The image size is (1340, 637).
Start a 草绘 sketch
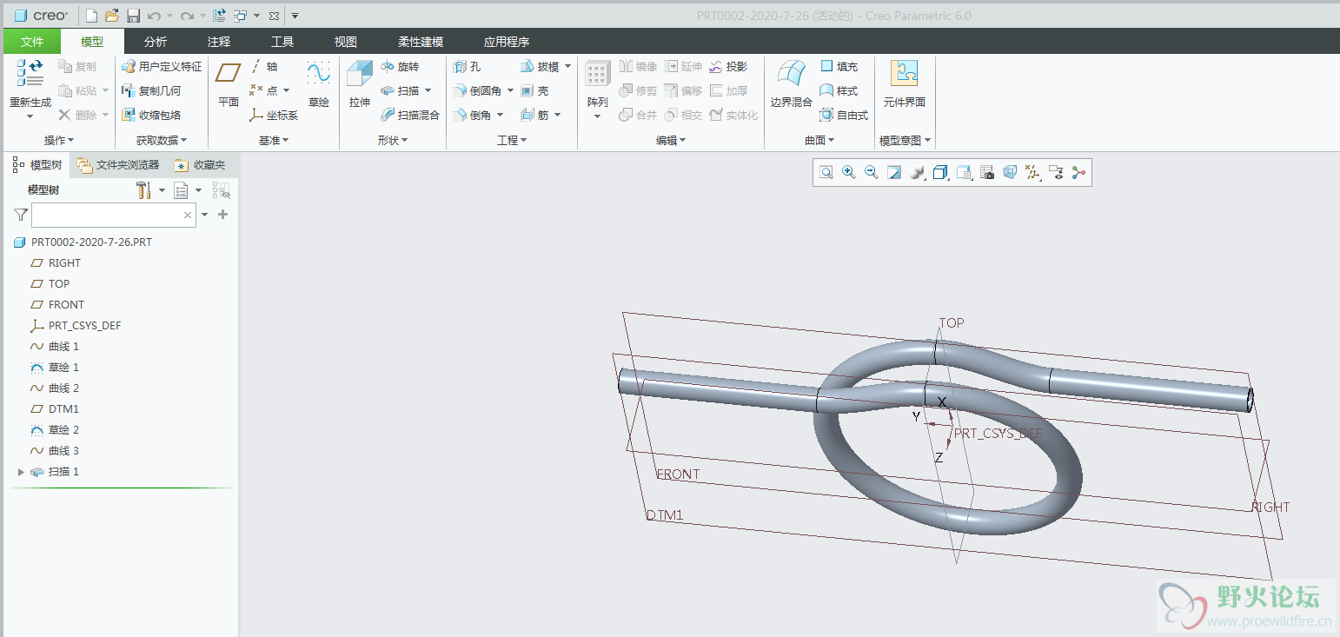pos(319,84)
